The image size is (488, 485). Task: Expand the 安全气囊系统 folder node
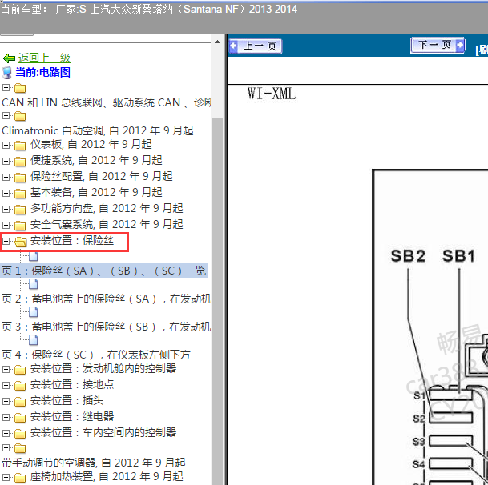pyautogui.click(x=6, y=225)
